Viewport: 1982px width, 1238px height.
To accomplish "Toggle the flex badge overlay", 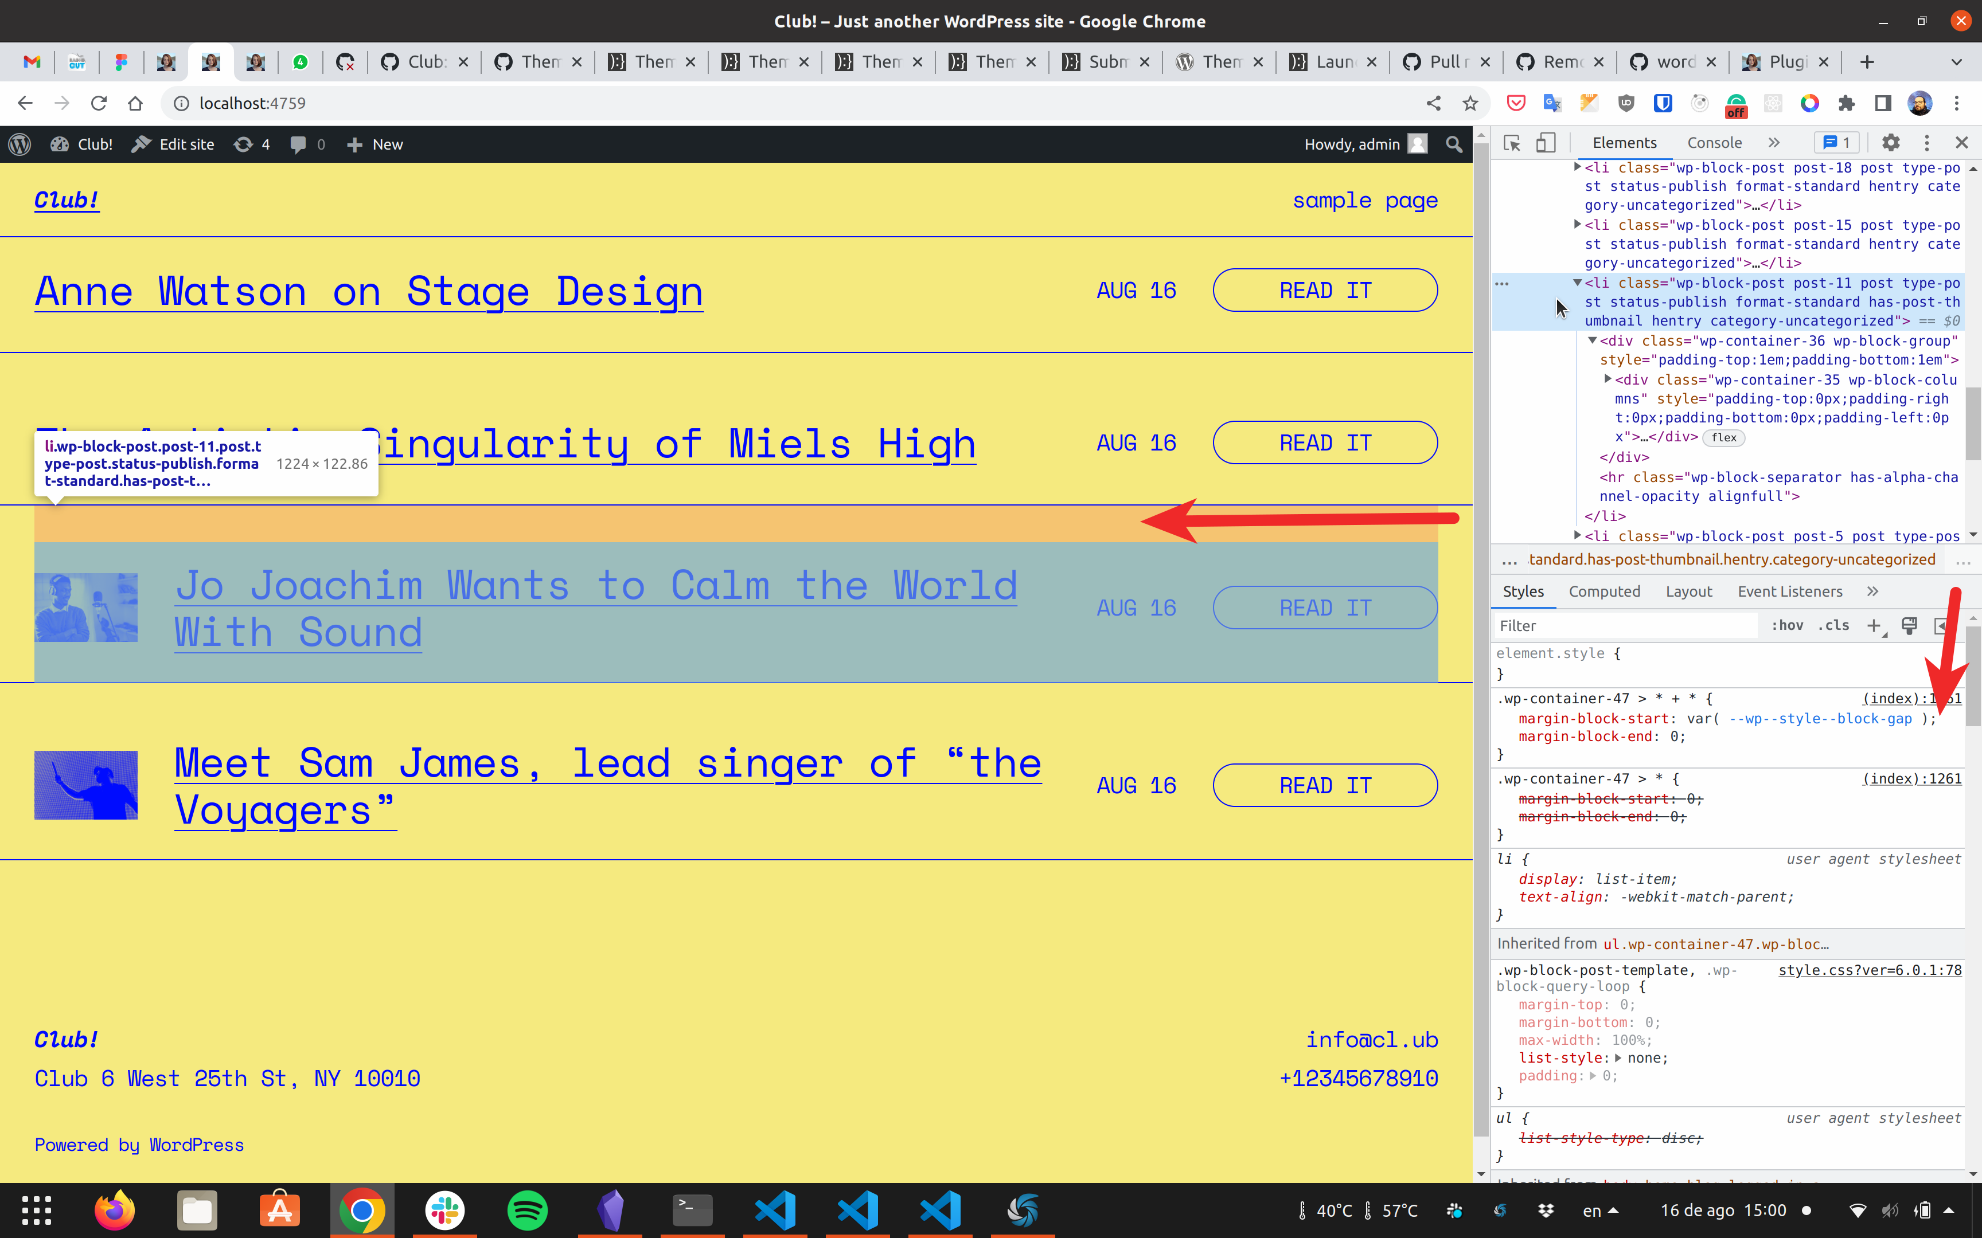I will point(1723,438).
